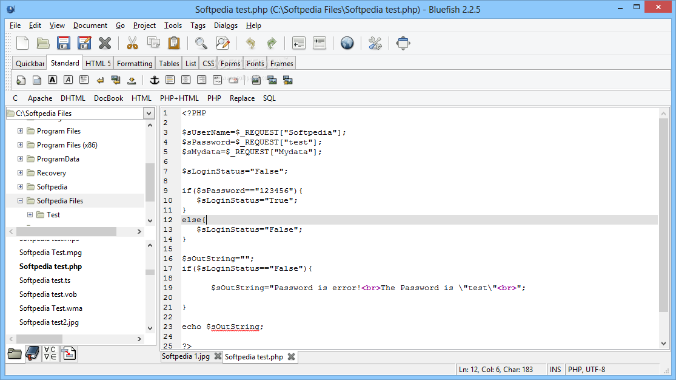Insert a line break with the return arrow icon

[100, 80]
